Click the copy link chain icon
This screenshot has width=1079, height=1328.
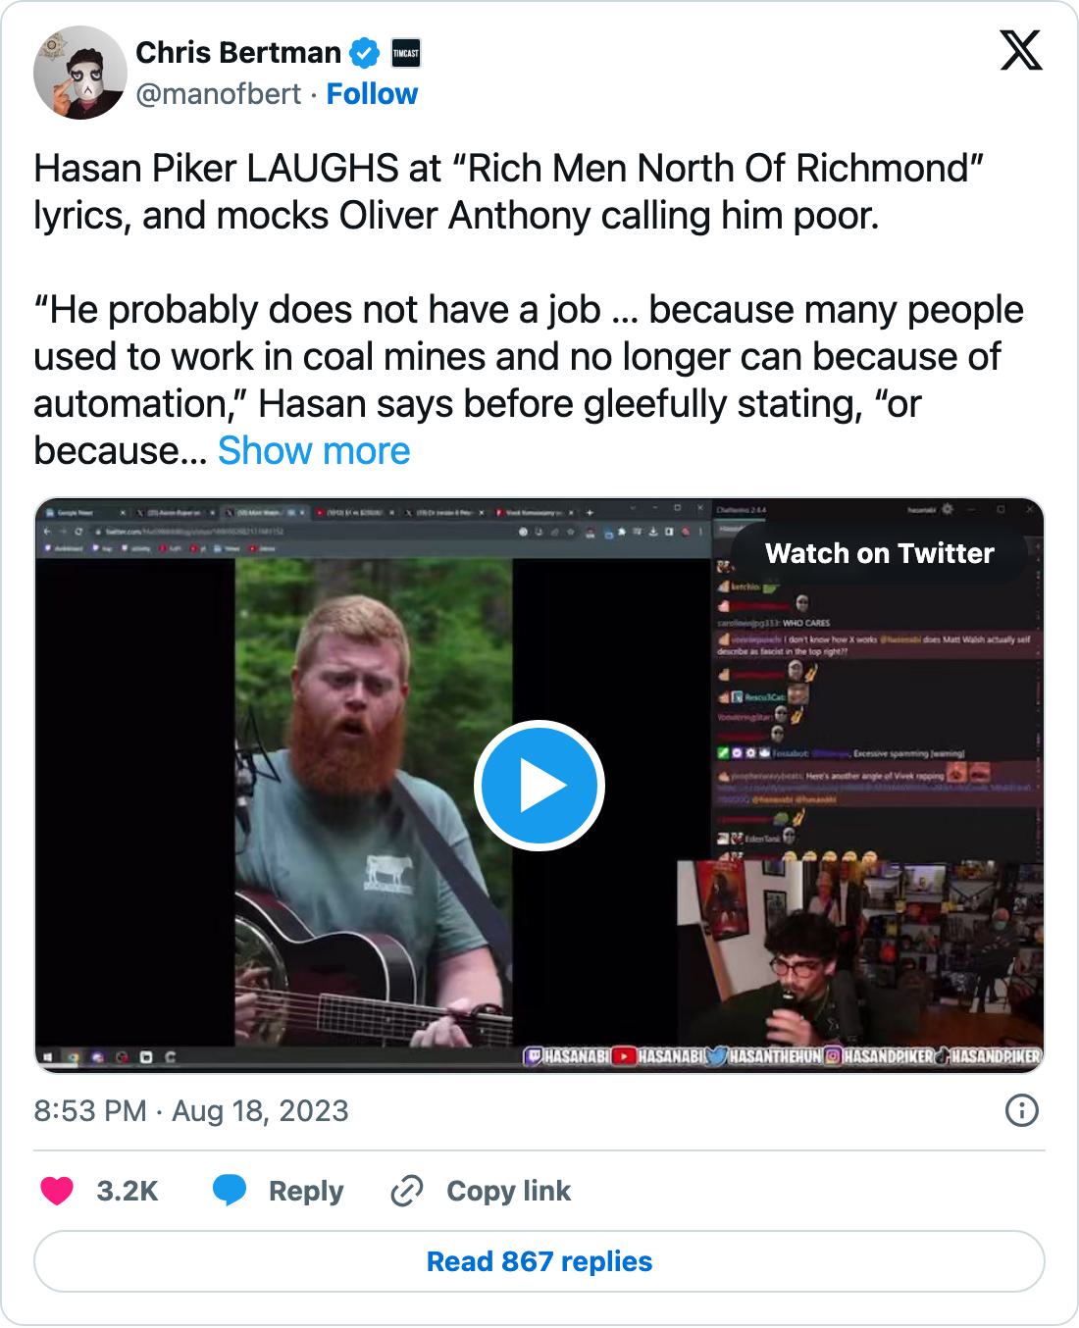(x=406, y=1191)
